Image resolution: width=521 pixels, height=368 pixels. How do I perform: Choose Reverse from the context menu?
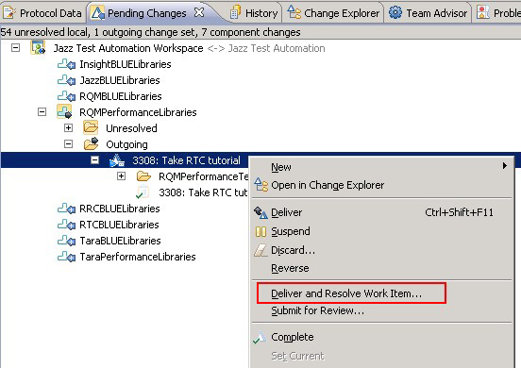point(381,268)
